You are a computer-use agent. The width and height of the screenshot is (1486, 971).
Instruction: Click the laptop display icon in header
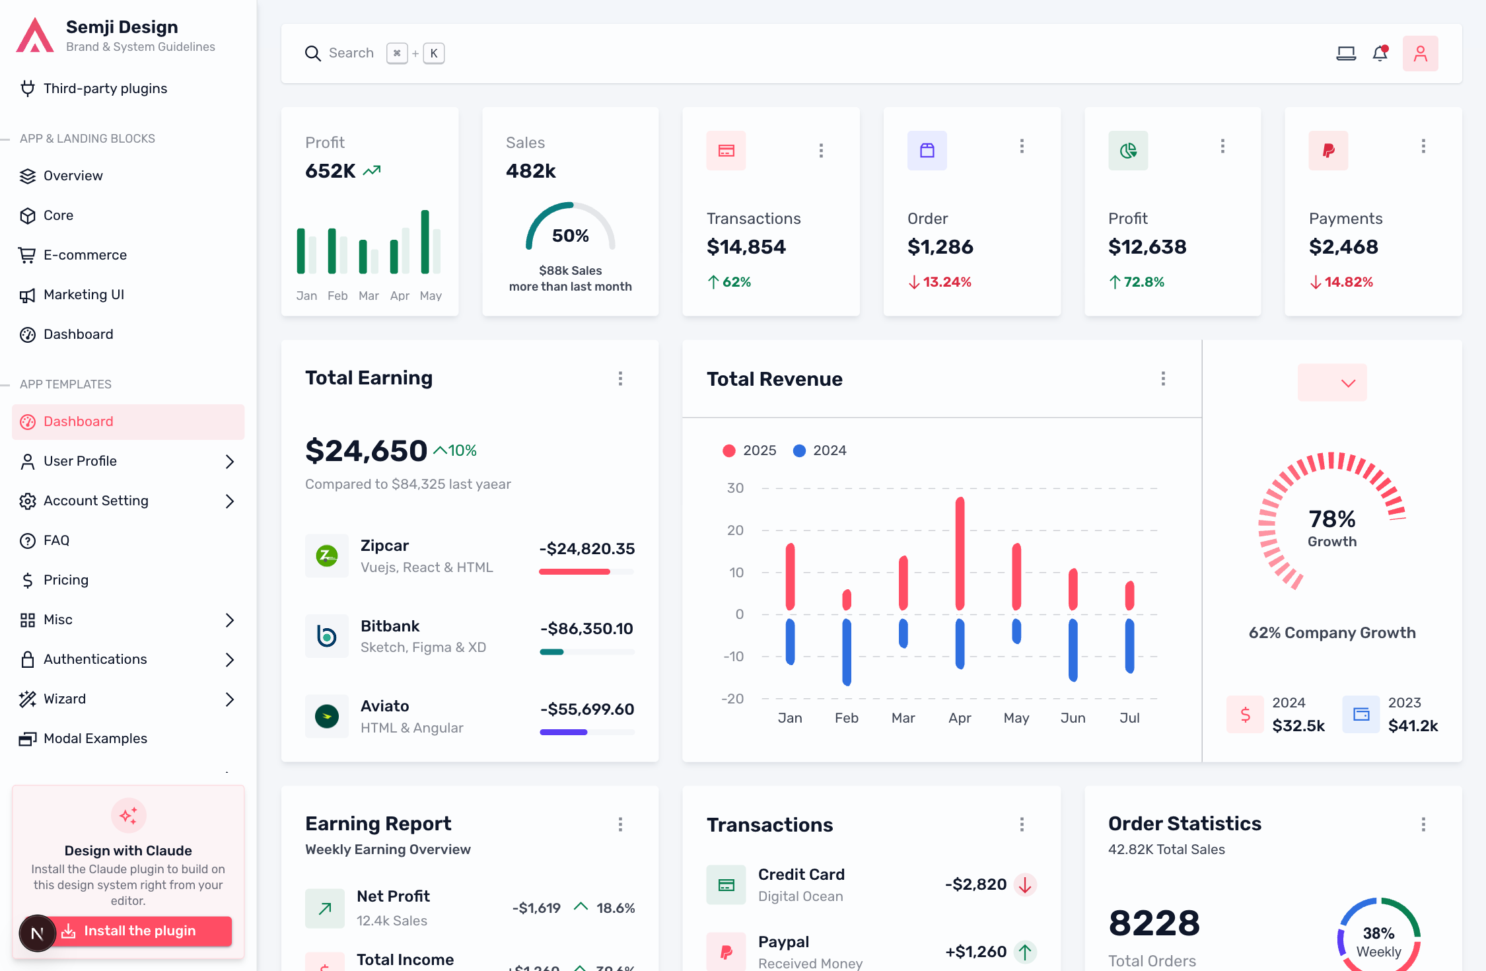(1346, 54)
